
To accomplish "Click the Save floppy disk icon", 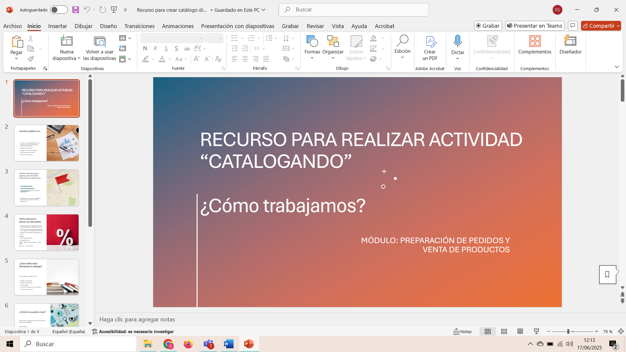I will point(76,10).
